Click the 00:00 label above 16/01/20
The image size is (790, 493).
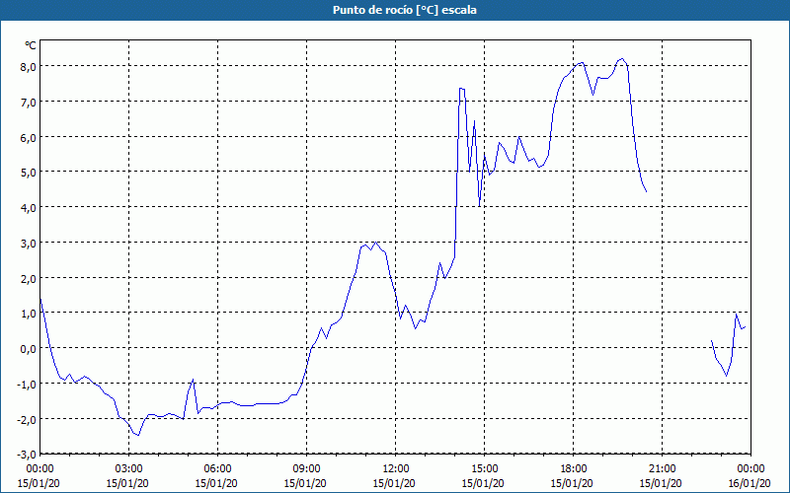click(x=752, y=469)
